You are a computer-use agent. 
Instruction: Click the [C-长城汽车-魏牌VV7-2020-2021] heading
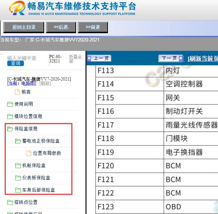[x=39, y=79]
